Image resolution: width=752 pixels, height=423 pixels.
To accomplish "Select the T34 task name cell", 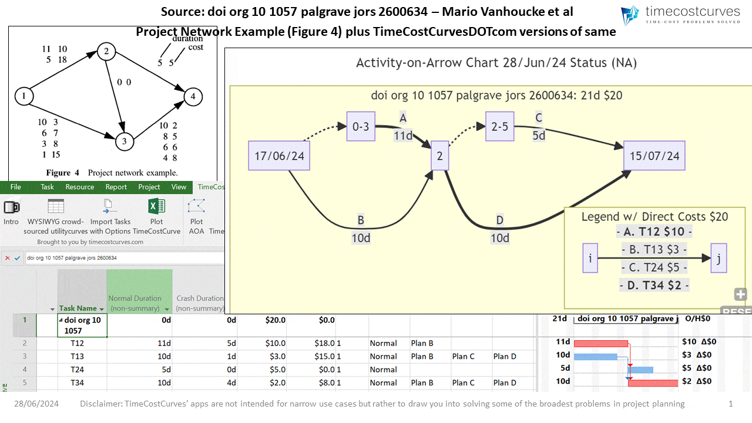I will click(x=82, y=382).
